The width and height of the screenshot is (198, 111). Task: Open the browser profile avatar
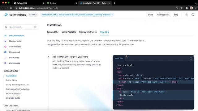click(x=191, y=8)
